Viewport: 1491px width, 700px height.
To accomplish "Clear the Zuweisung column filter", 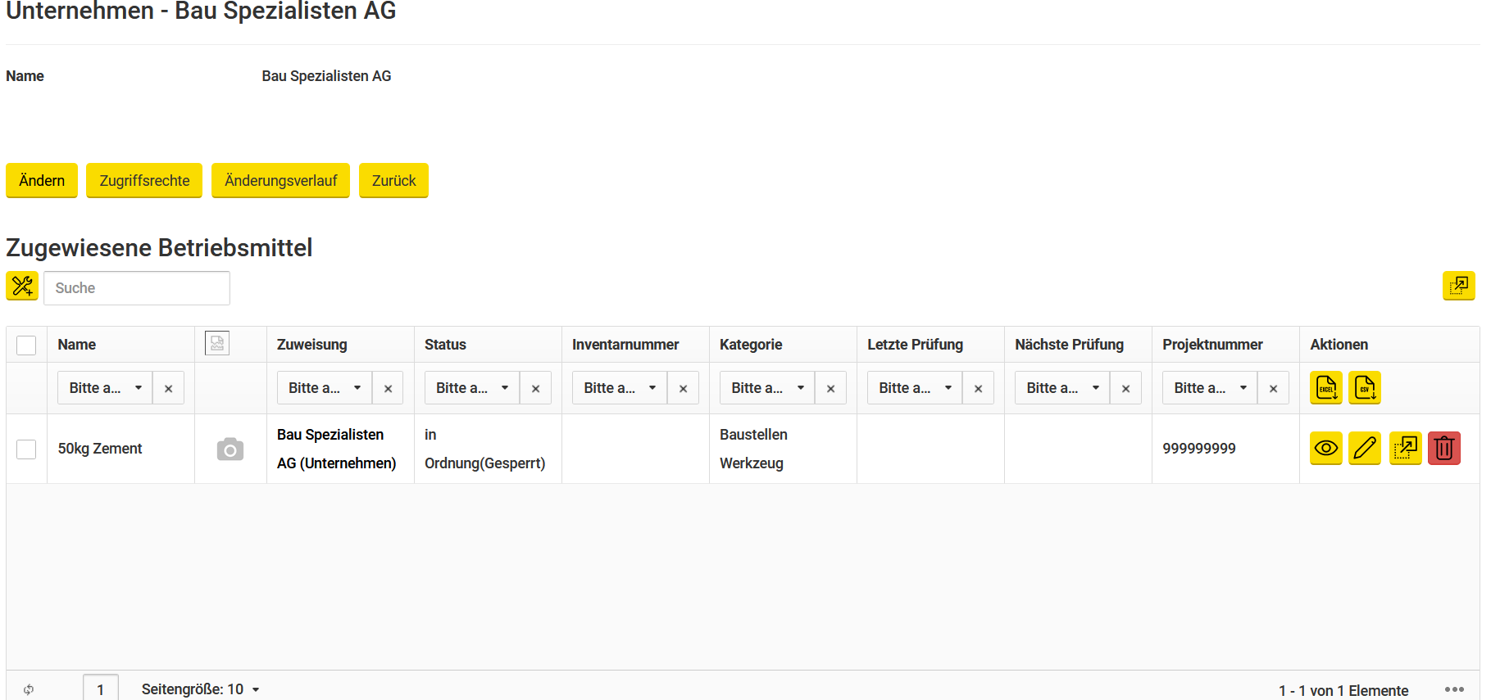I will [x=388, y=388].
